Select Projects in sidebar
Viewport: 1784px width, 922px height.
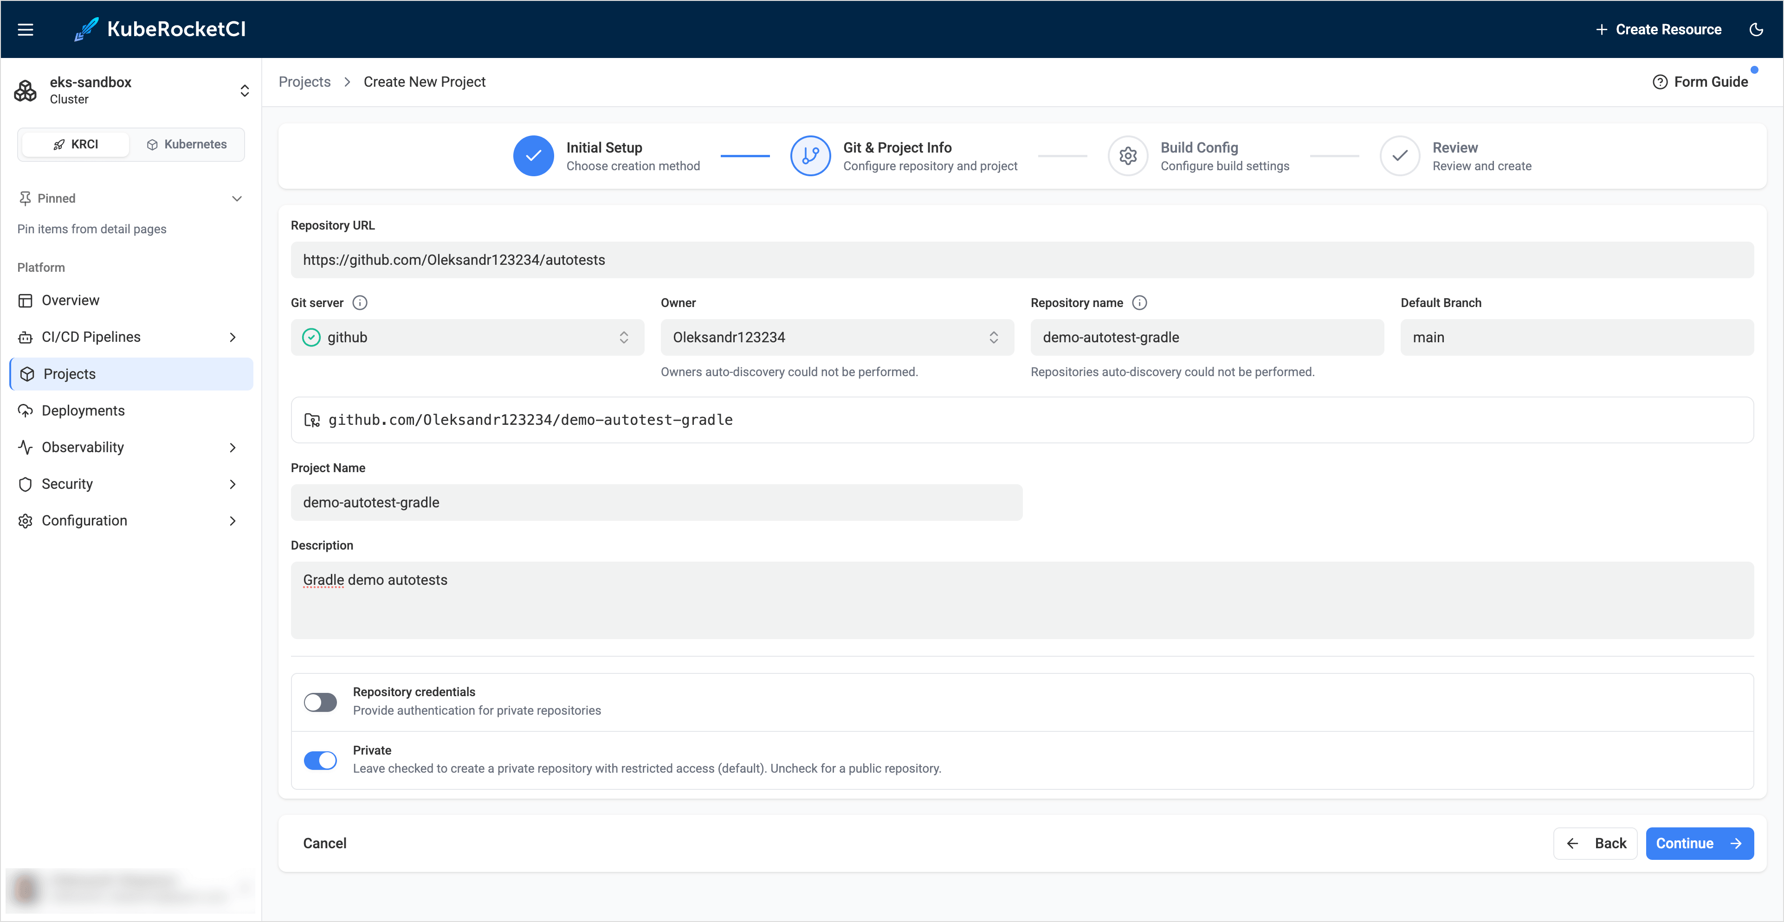pos(131,374)
